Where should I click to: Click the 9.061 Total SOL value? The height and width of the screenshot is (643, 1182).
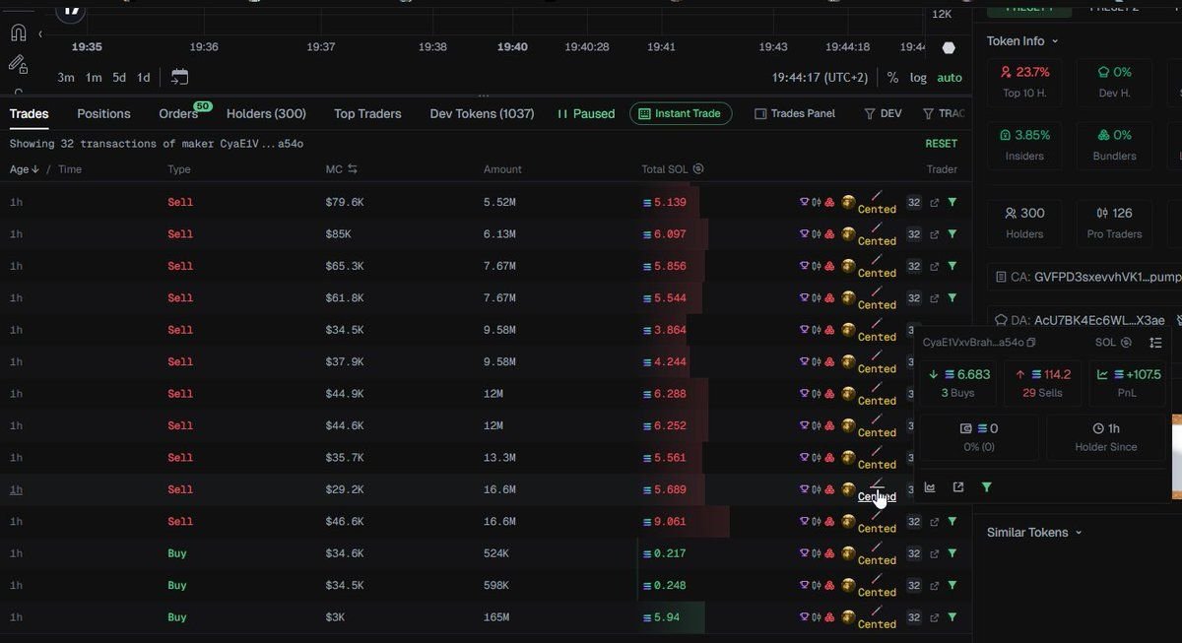[671, 521]
